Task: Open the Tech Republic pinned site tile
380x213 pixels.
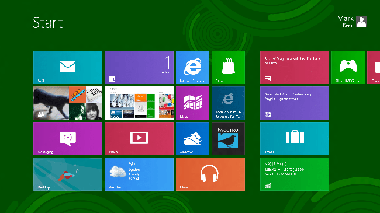Action: click(228, 103)
